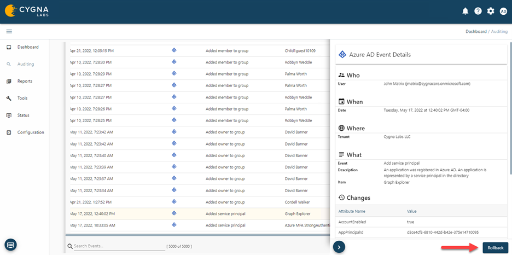Select the Cordell Walker event row
The width and height of the screenshot is (512, 255).
pos(197,202)
